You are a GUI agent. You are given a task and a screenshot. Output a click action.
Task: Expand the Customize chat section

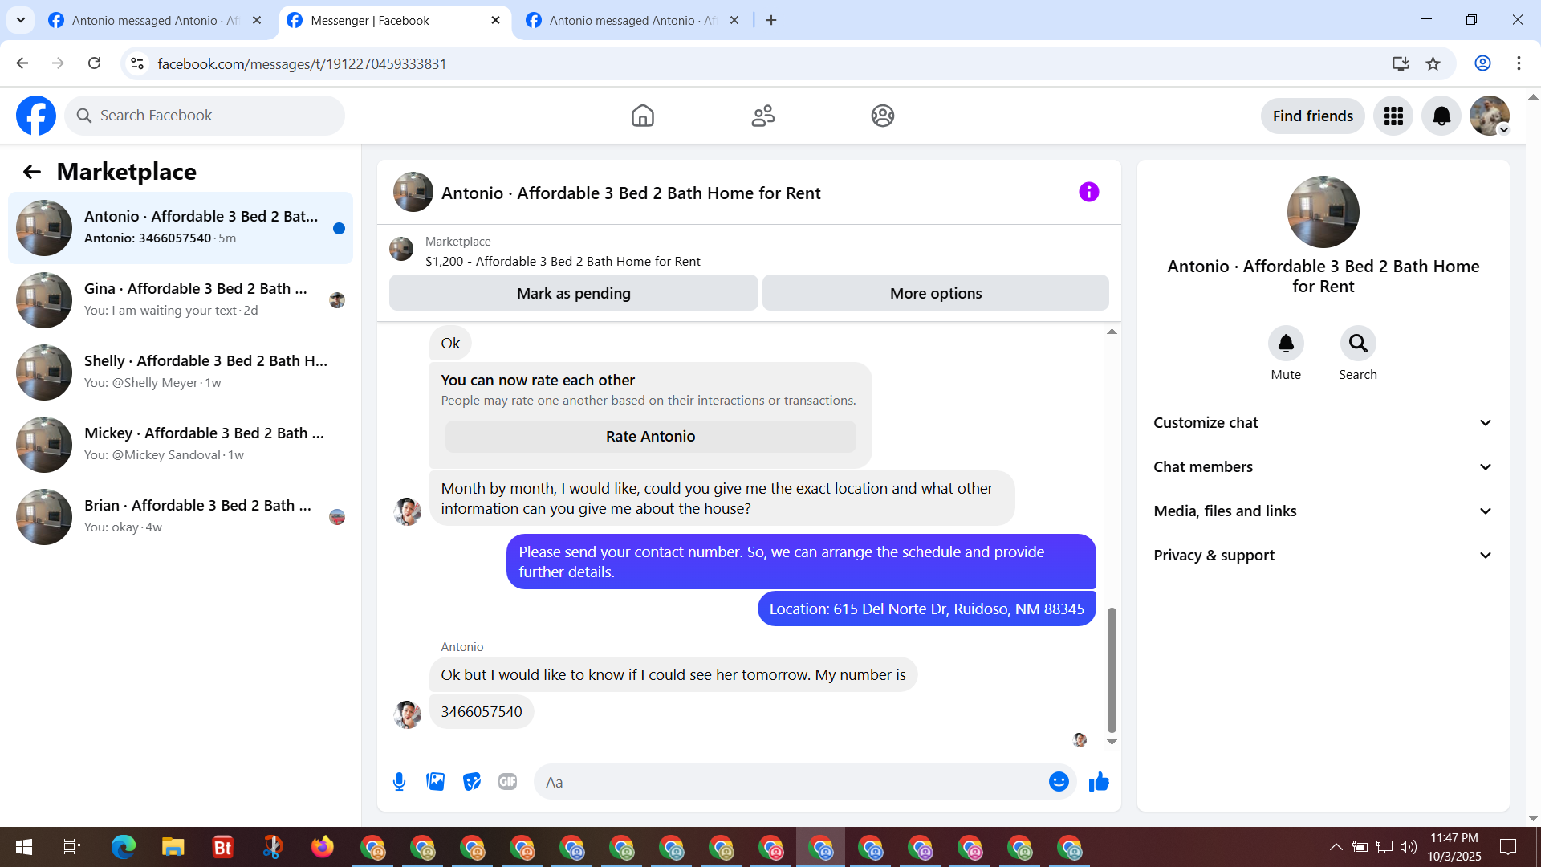(x=1323, y=423)
